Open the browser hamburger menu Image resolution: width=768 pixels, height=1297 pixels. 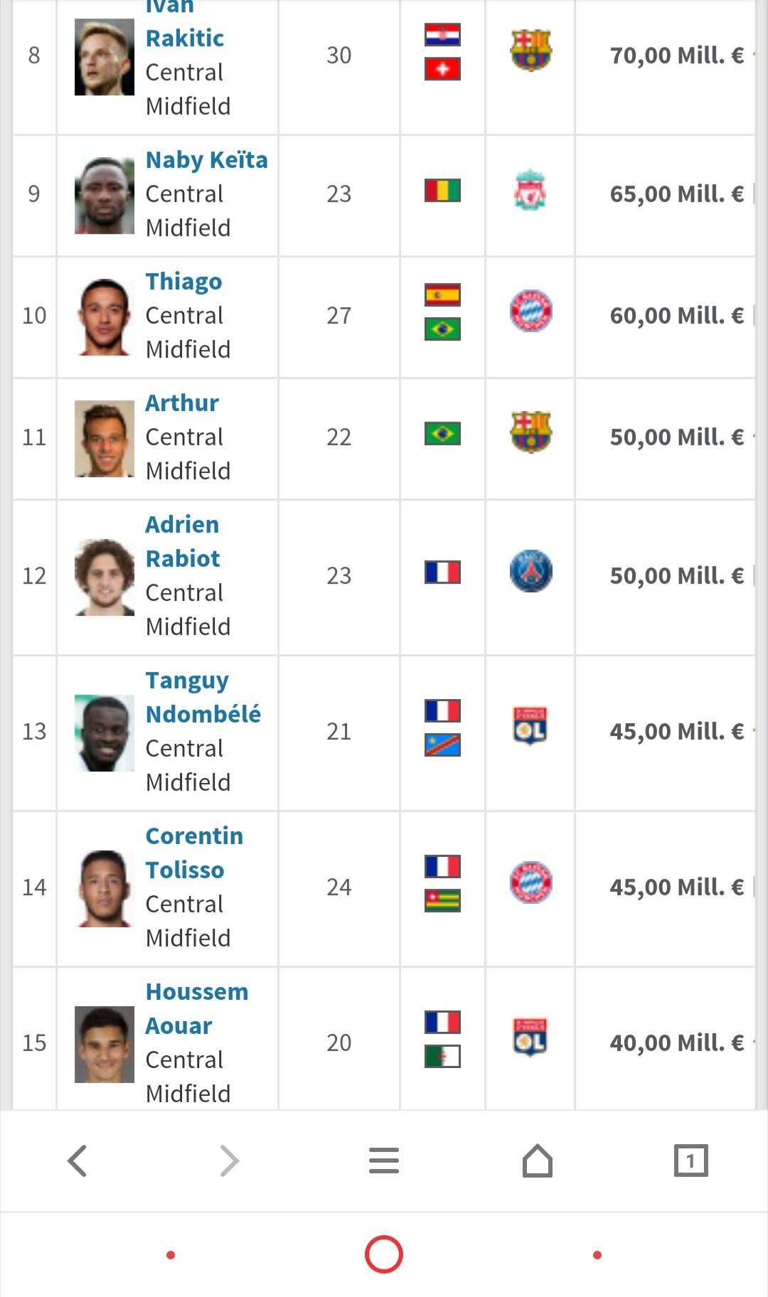click(384, 1160)
